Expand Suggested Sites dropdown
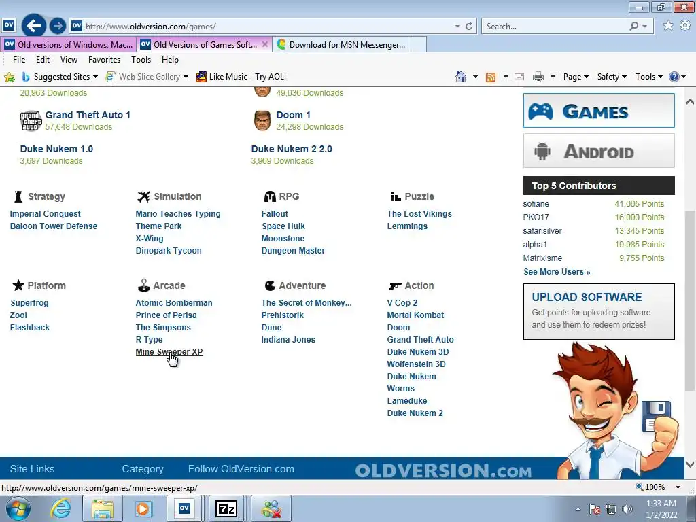Image resolution: width=696 pixels, height=522 pixels. pyautogui.click(x=95, y=77)
